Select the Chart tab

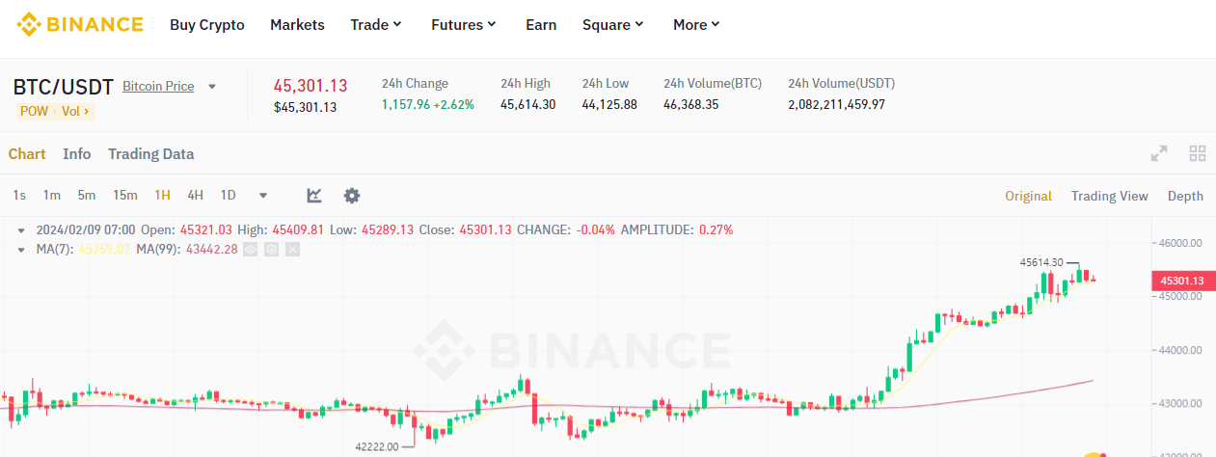click(27, 154)
